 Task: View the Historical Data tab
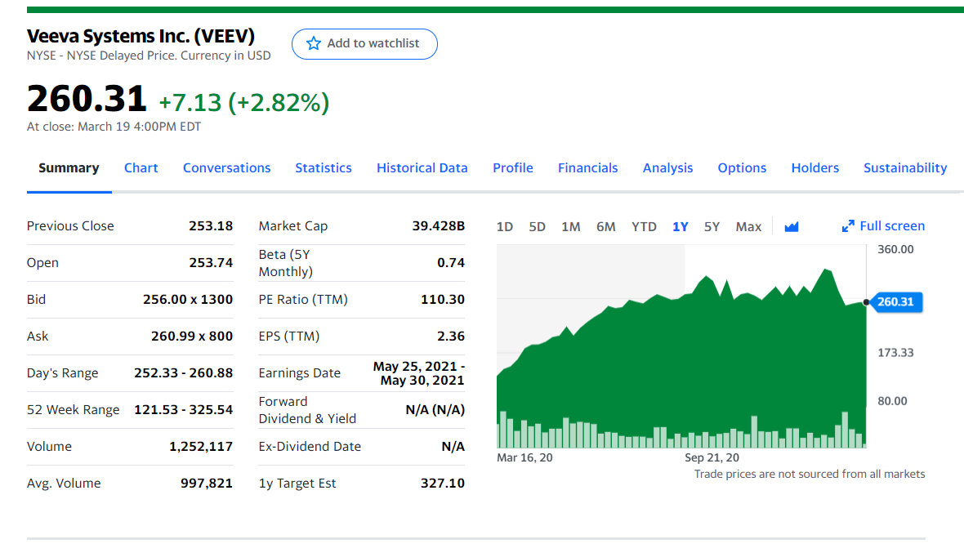click(422, 167)
